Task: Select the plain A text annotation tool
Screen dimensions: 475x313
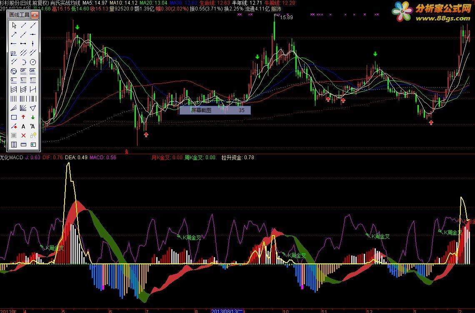Action: click(x=23, y=126)
